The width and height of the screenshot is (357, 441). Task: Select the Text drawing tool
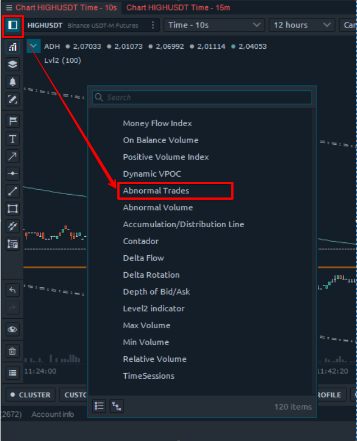click(12, 139)
